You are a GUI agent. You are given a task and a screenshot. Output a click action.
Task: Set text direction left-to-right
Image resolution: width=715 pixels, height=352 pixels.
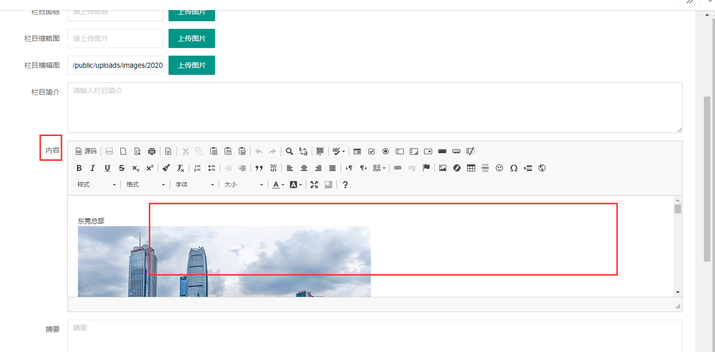(x=349, y=168)
